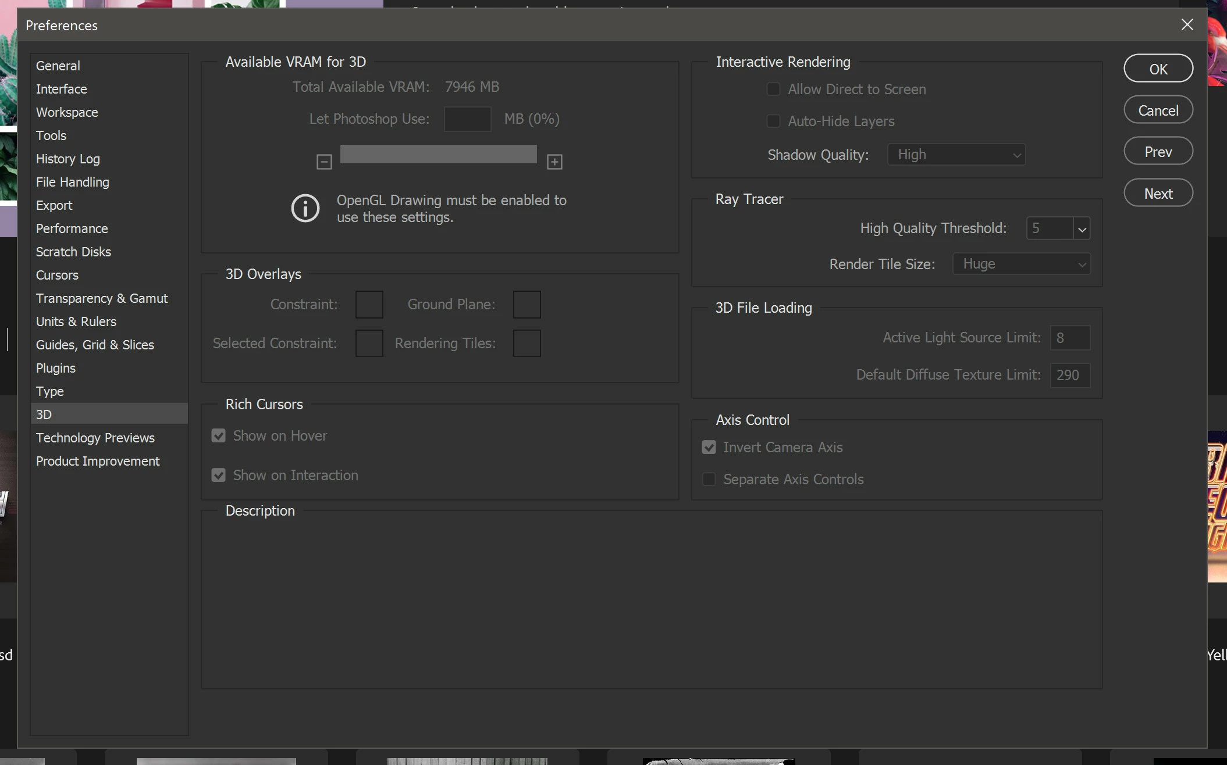Open the Render Tile Size dropdown
The height and width of the screenshot is (765, 1227).
point(1021,264)
